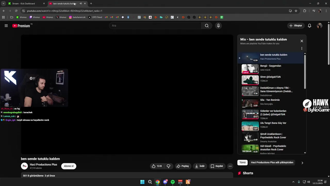The width and height of the screenshot is (330, 186).
Task: Play Dedublüman x Aleyna Tilki video
Action: (x=271, y=91)
